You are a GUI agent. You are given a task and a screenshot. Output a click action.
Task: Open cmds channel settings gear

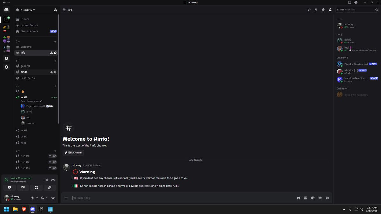(55, 72)
